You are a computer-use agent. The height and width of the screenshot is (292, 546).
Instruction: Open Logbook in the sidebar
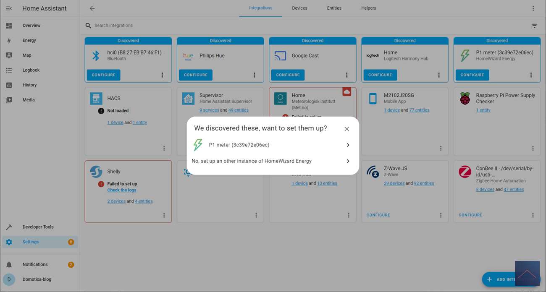(x=31, y=70)
